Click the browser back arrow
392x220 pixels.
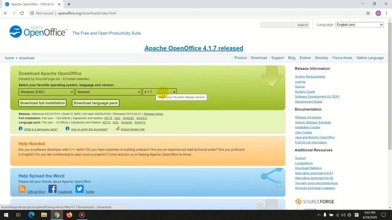tap(6, 13)
